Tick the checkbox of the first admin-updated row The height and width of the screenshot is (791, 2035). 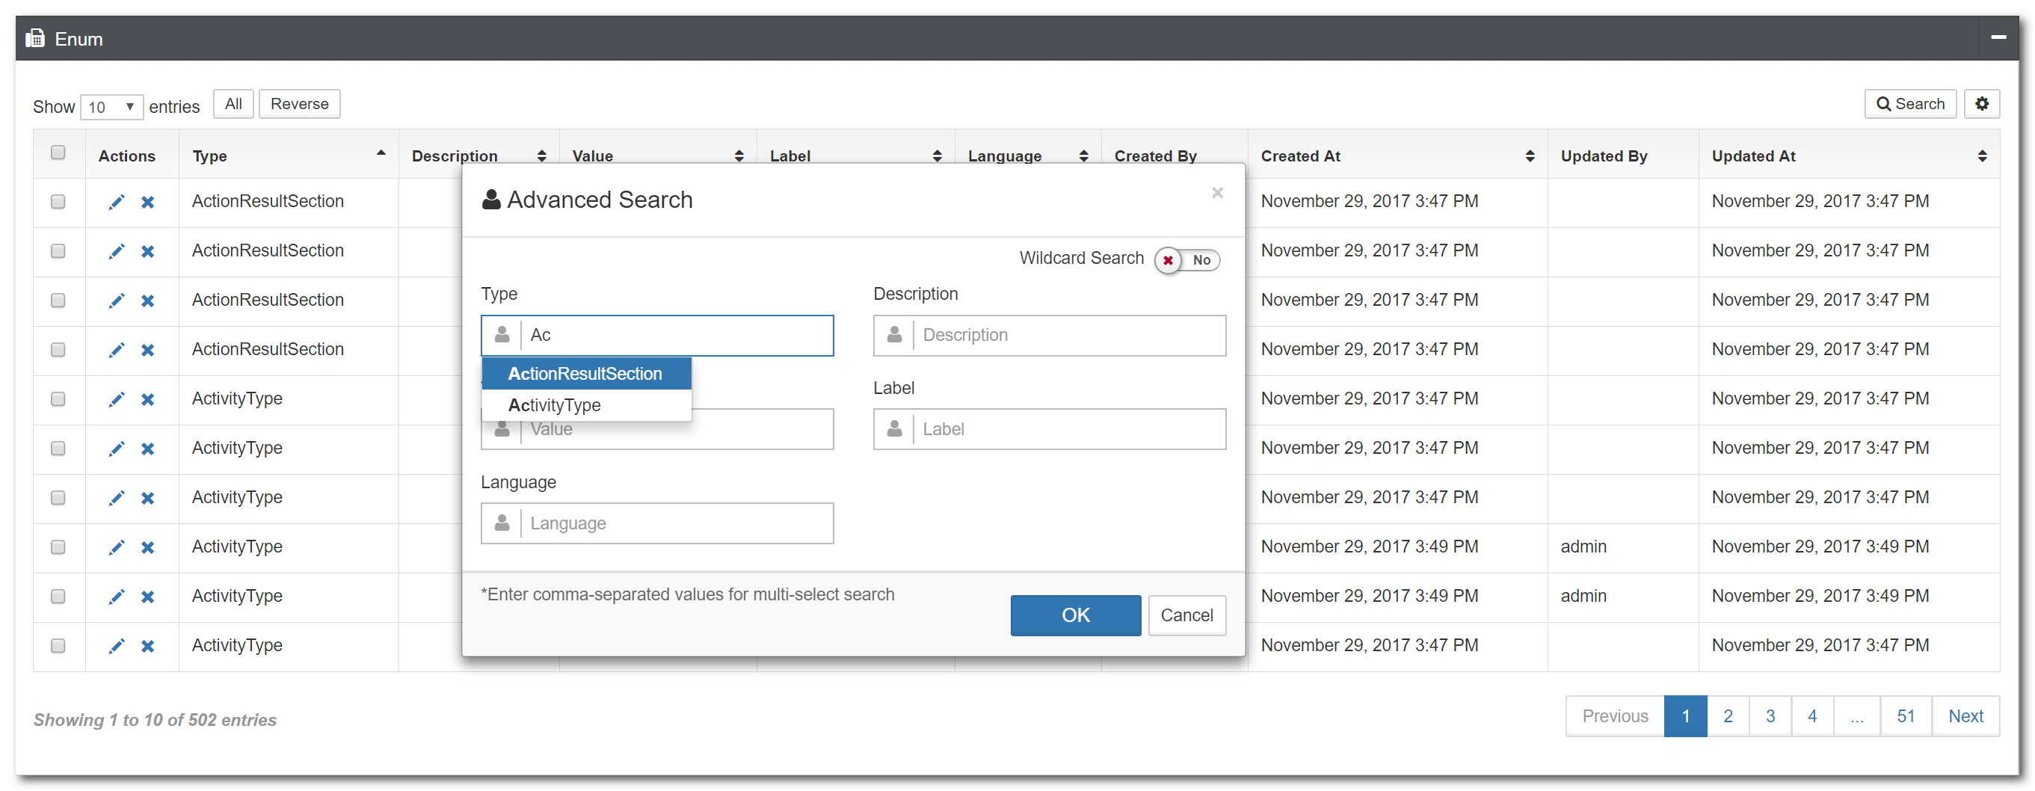pyautogui.click(x=58, y=547)
